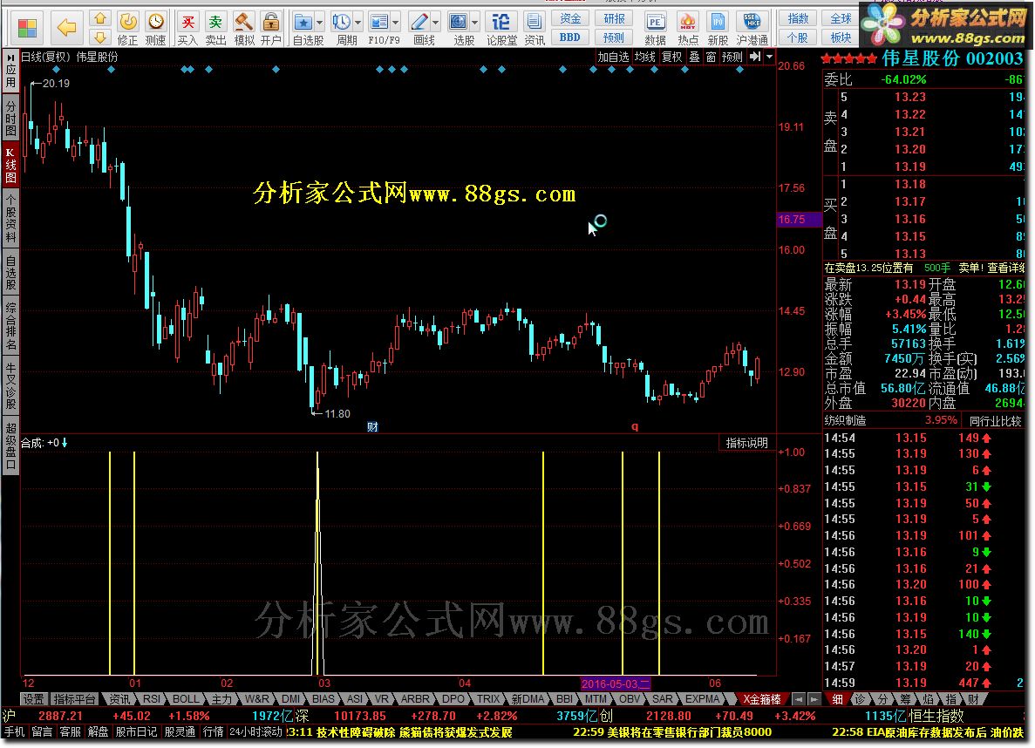1035x748 pixels.
Task: Open the 指标说明 indicator description button
Action: point(746,443)
